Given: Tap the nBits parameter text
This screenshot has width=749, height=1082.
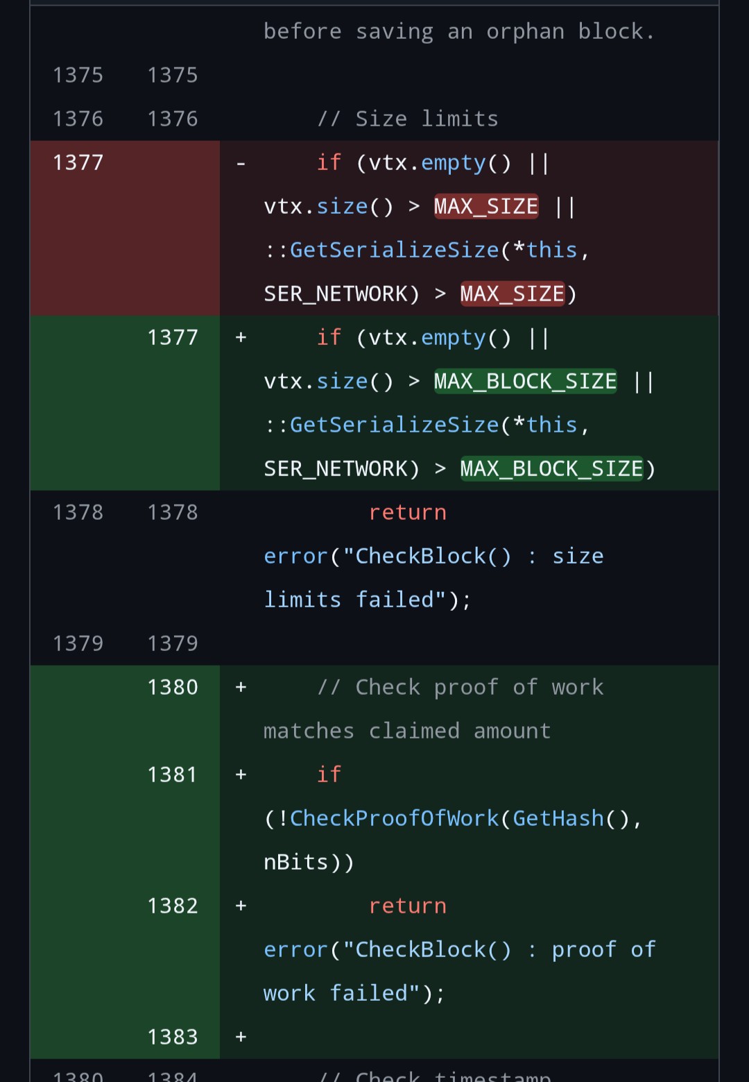Looking at the screenshot, I should [x=296, y=863].
